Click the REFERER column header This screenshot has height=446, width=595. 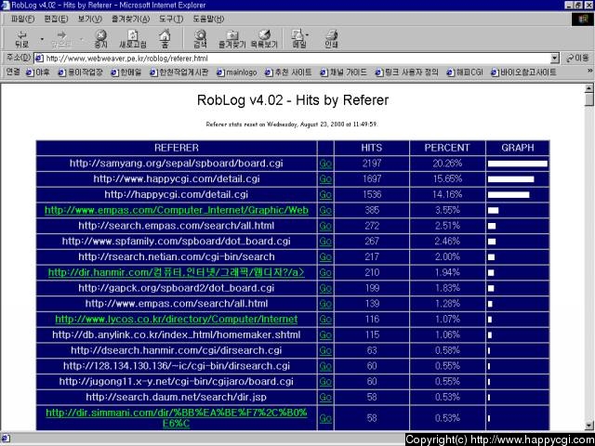point(177,148)
